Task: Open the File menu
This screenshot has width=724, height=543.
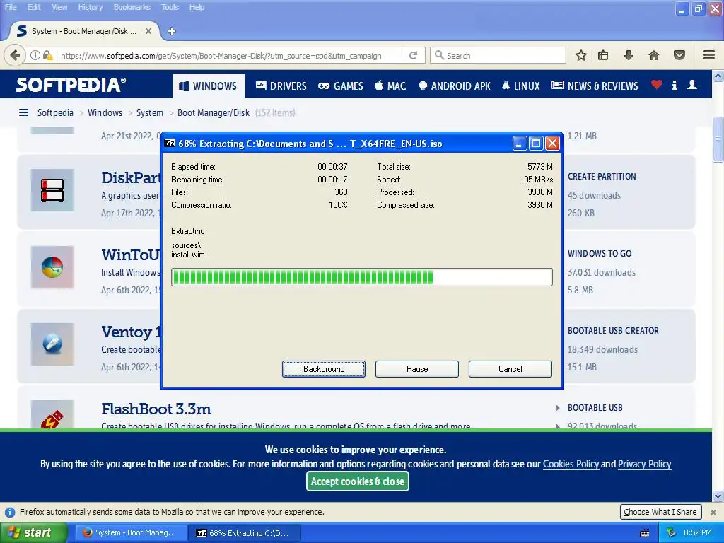Action: point(11,7)
